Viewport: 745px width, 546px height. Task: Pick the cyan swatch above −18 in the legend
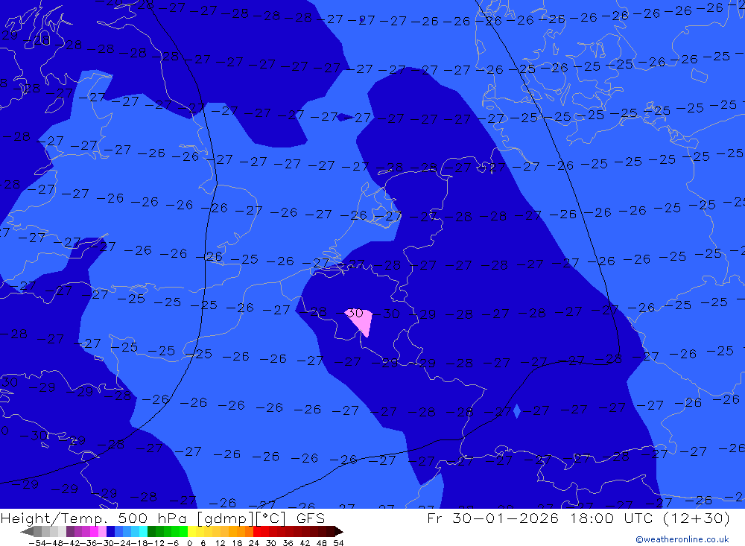[143, 531]
